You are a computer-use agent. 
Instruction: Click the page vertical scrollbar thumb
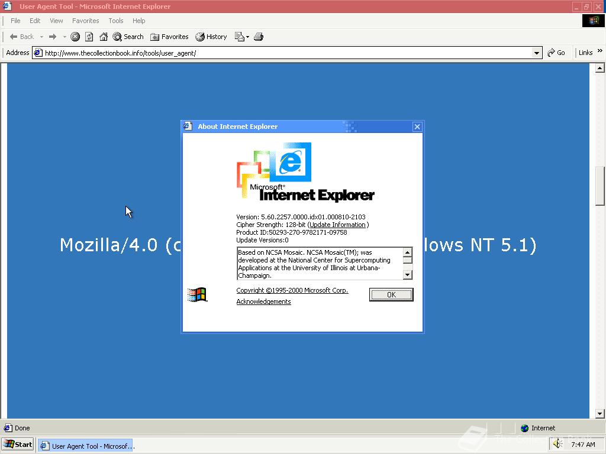point(600,186)
